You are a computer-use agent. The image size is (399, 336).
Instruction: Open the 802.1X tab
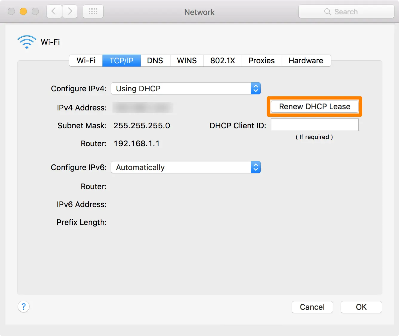pyautogui.click(x=223, y=61)
